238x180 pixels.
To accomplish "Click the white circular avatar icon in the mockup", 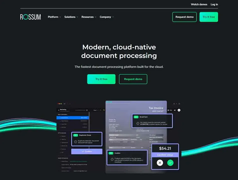I will [x=179, y=110].
